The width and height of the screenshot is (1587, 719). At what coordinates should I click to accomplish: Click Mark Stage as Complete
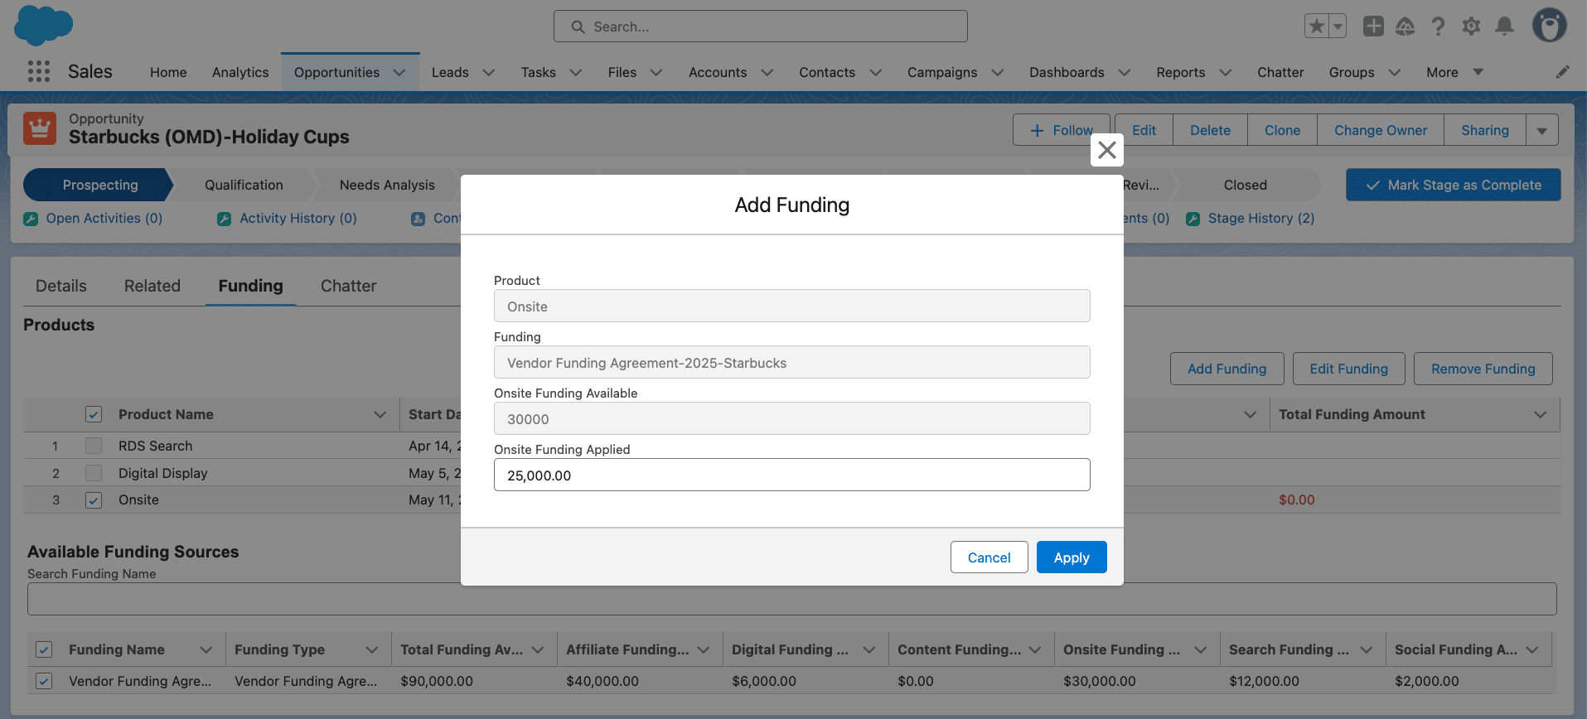[x=1454, y=185]
